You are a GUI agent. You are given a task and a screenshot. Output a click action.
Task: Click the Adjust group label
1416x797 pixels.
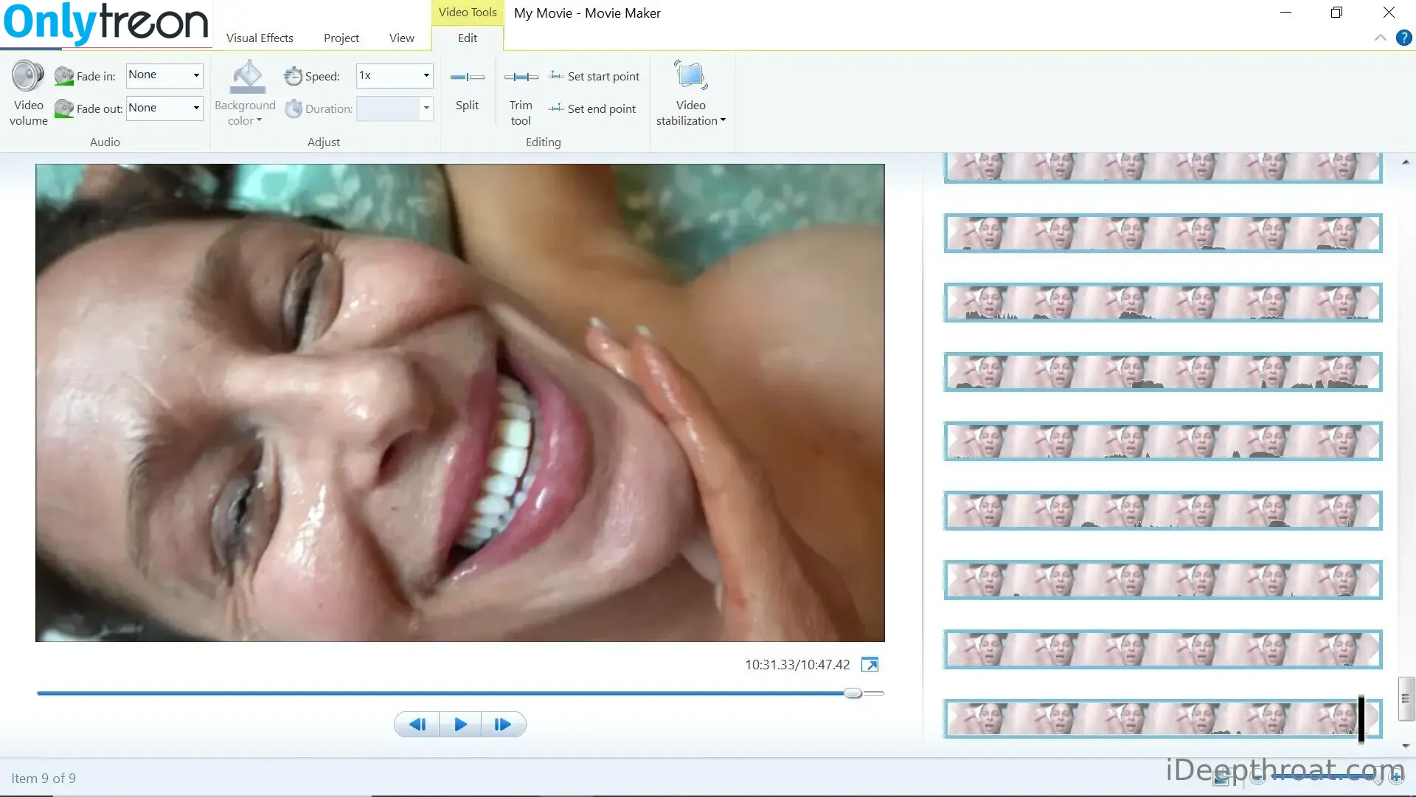point(324,142)
